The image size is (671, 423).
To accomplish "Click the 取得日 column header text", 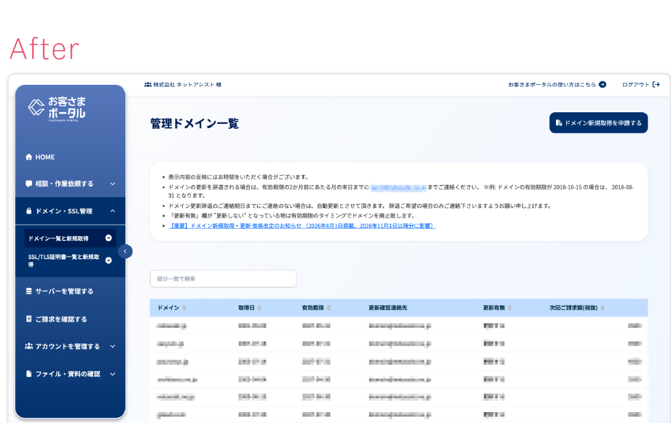I will click(x=246, y=308).
